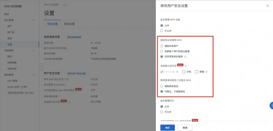Collapse the 身份管理 sidebar section
273x131 pixels.
(x=34, y=20)
